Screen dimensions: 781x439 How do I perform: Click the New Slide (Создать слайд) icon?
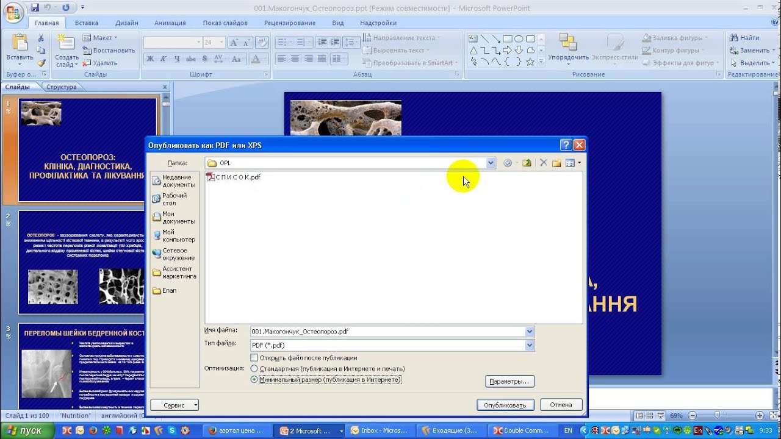[x=66, y=43]
